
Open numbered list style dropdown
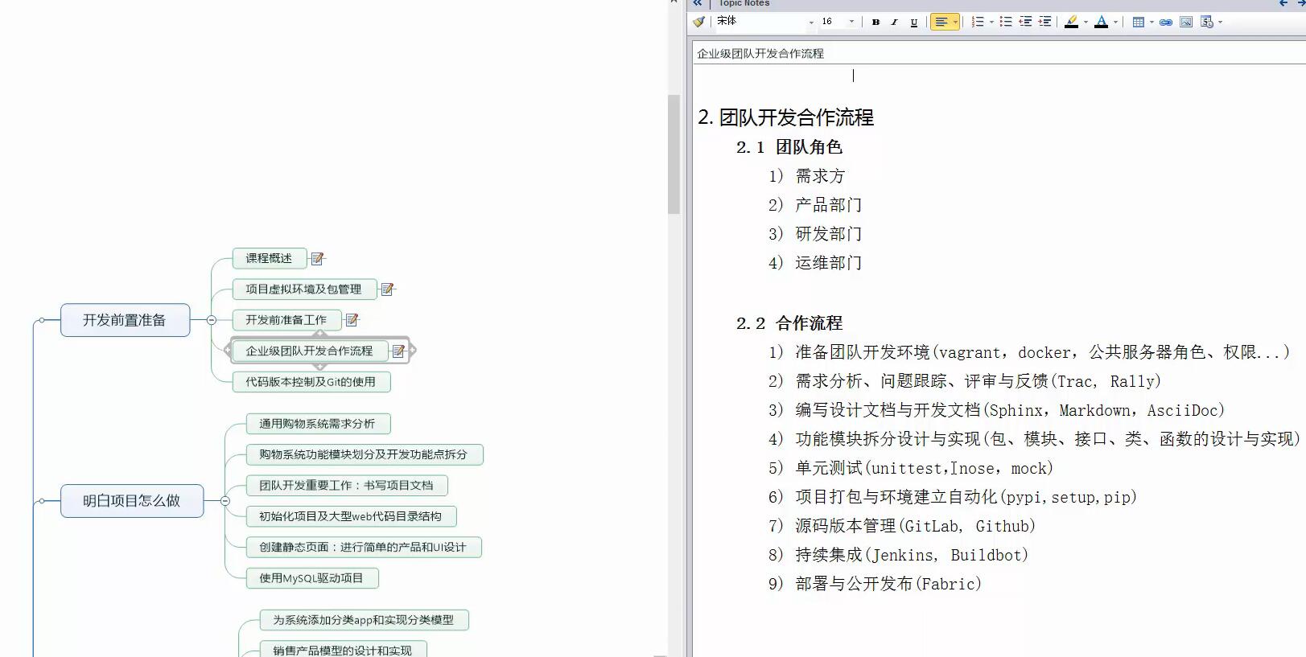pos(991,23)
